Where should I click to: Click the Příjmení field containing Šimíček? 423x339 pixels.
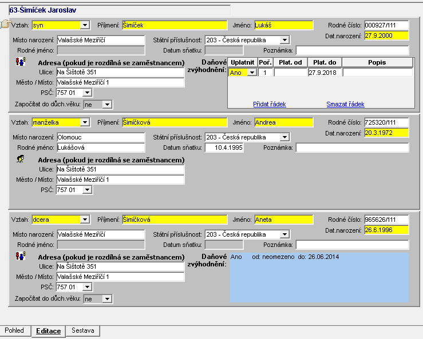(175, 25)
